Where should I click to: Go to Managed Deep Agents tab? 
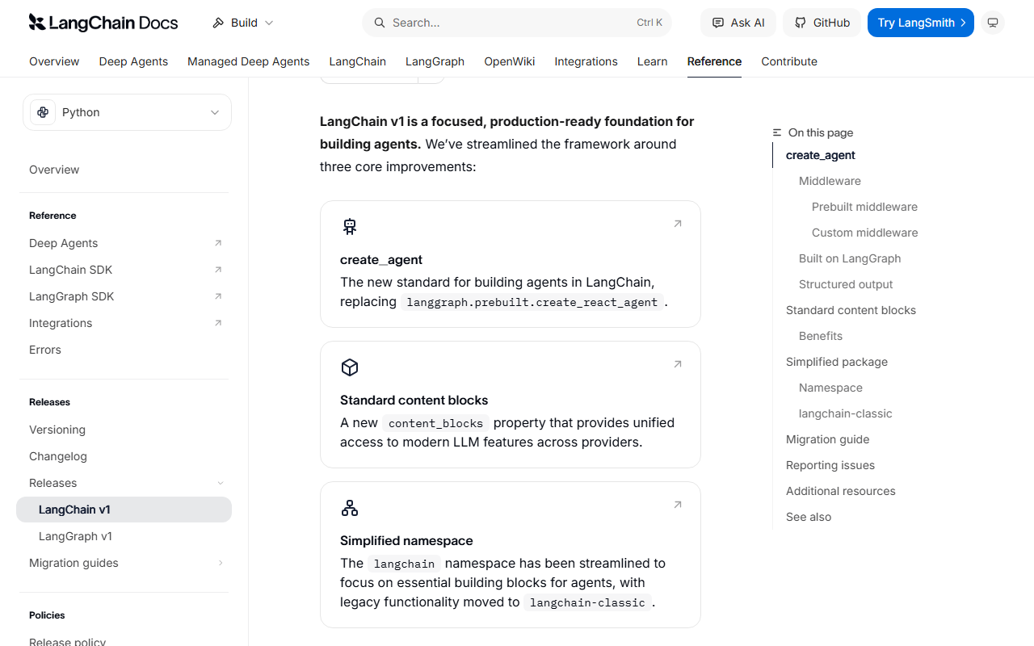(249, 61)
